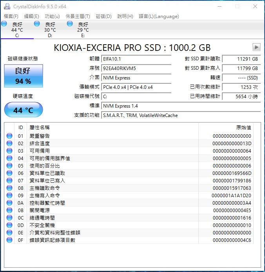Click status orb of attribute 03 可用備用
265x272 pixels.
[9, 151]
